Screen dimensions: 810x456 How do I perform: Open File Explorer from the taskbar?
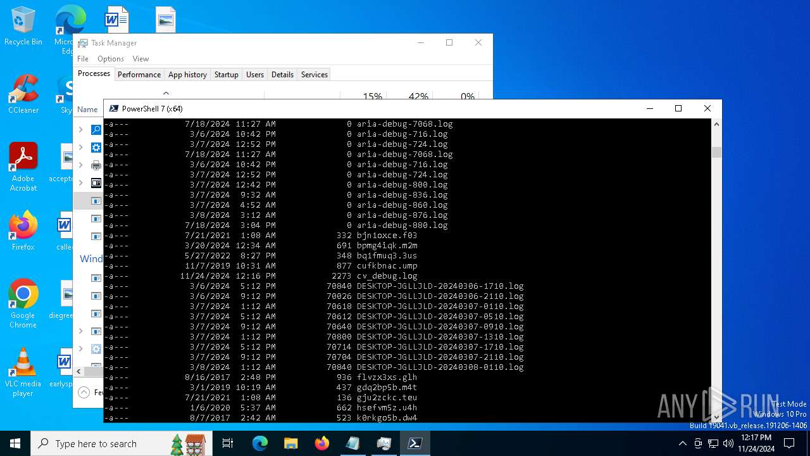pyautogui.click(x=290, y=443)
